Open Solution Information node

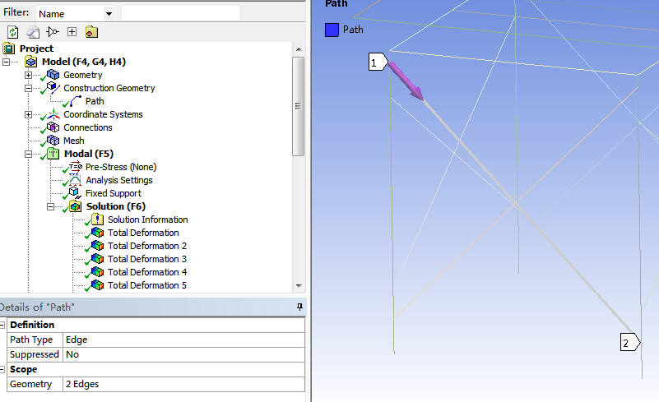click(147, 219)
